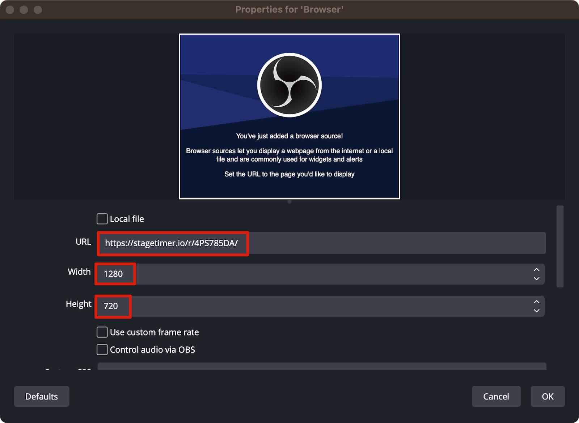Image resolution: width=579 pixels, height=423 pixels.
Task: Click the Cancel button
Action: [x=496, y=396]
